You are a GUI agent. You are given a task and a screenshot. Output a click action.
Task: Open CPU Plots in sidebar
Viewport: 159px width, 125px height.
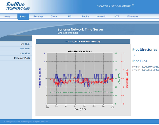25,53
